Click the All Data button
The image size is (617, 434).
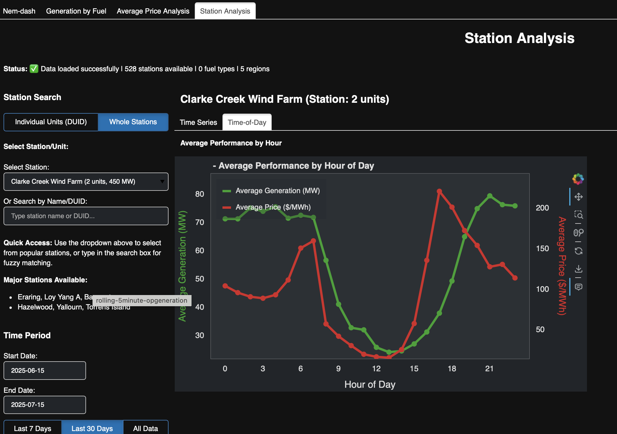[x=145, y=428]
